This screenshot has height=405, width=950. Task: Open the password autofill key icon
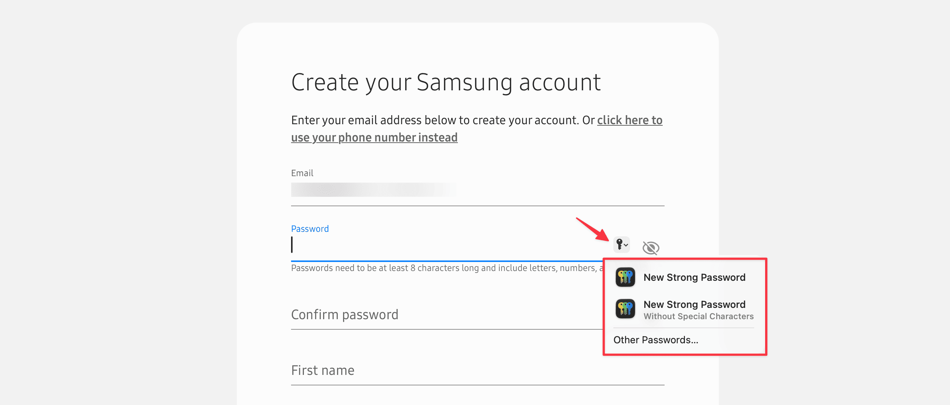tap(621, 245)
